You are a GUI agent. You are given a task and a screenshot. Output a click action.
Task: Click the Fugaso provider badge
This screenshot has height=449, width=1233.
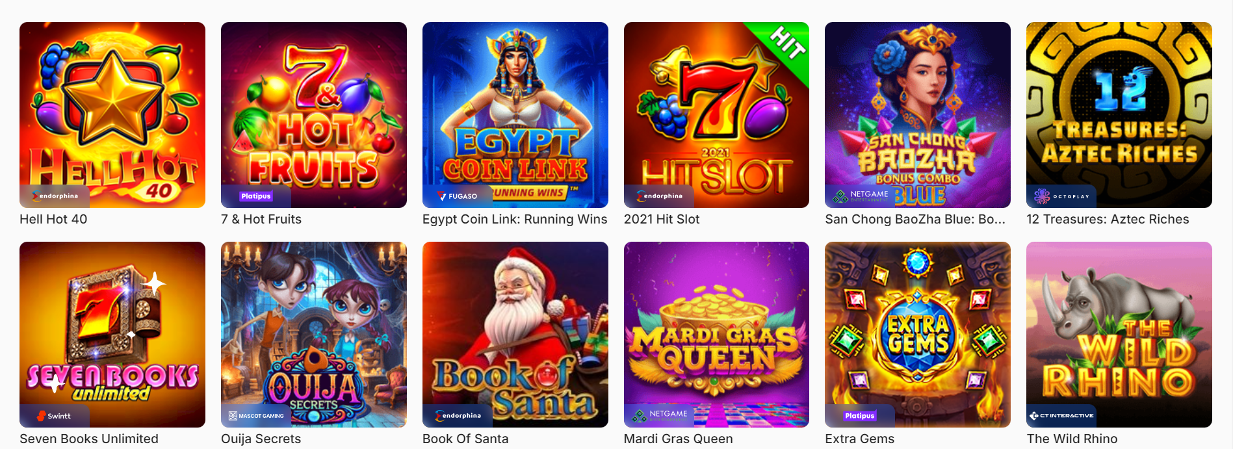pyautogui.click(x=458, y=196)
